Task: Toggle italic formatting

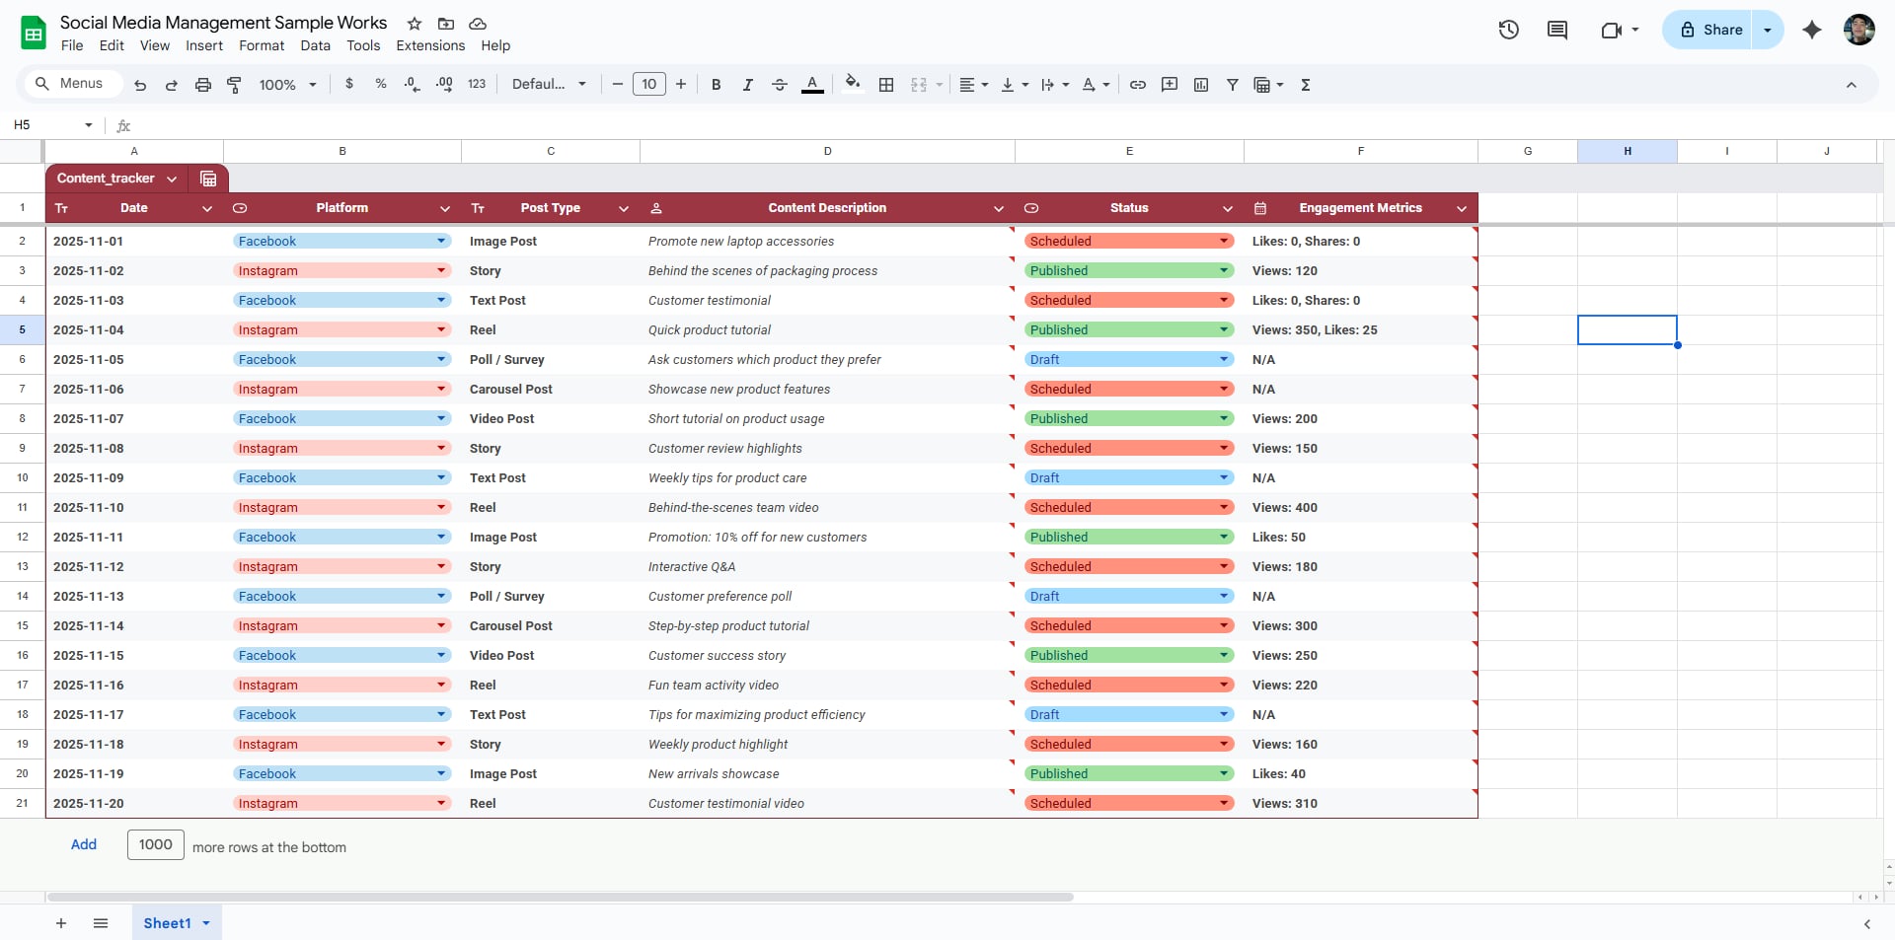Action: point(747,85)
